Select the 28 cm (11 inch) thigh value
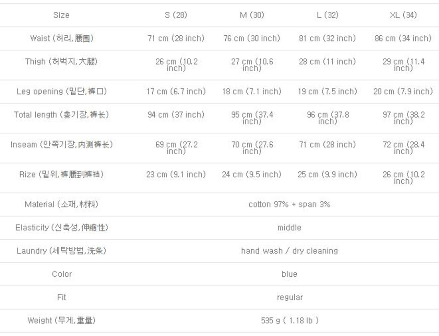The image size is (439, 336). [327, 62]
